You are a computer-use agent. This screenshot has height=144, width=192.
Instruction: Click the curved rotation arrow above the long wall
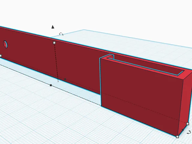pyautogui.click(x=61, y=34)
